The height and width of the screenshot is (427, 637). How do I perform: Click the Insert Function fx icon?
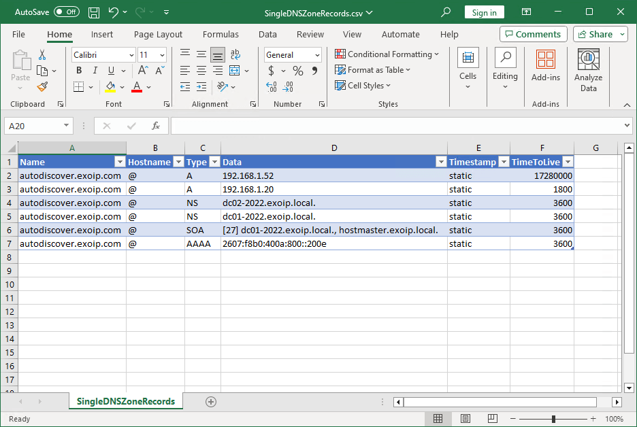pos(155,126)
